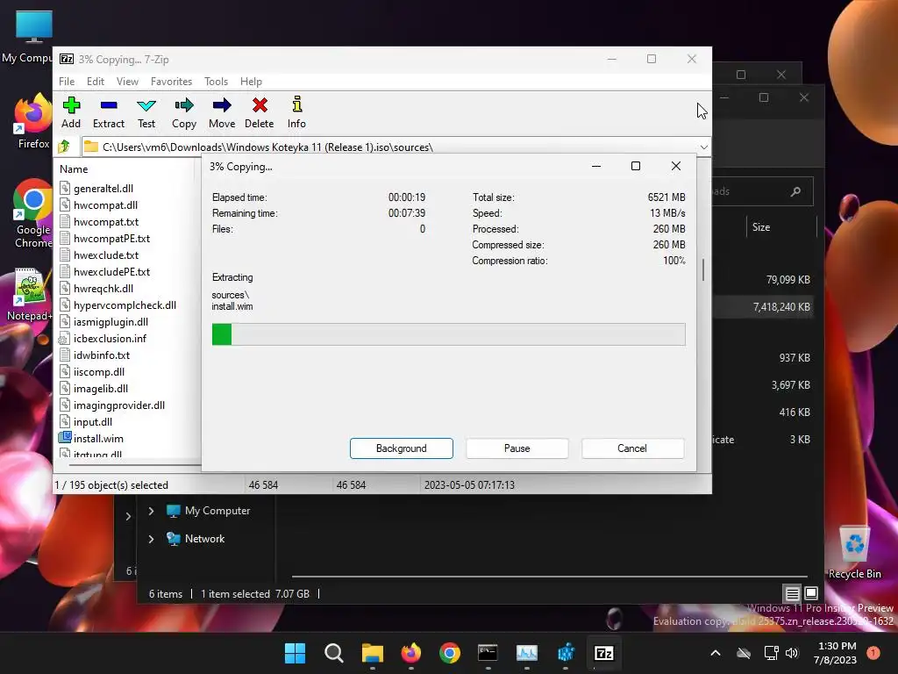Open the Help menu
Screen dimensions: 898x674
click(x=251, y=82)
